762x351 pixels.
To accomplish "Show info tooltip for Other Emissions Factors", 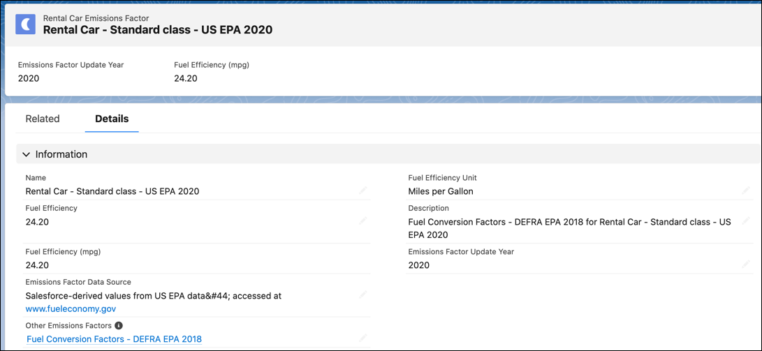I will (x=119, y=325).
